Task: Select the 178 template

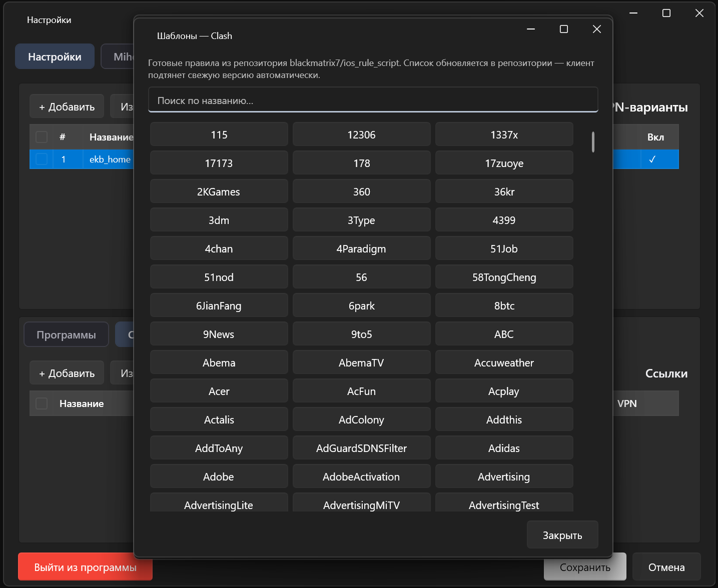Action: [x=362, y=163]
